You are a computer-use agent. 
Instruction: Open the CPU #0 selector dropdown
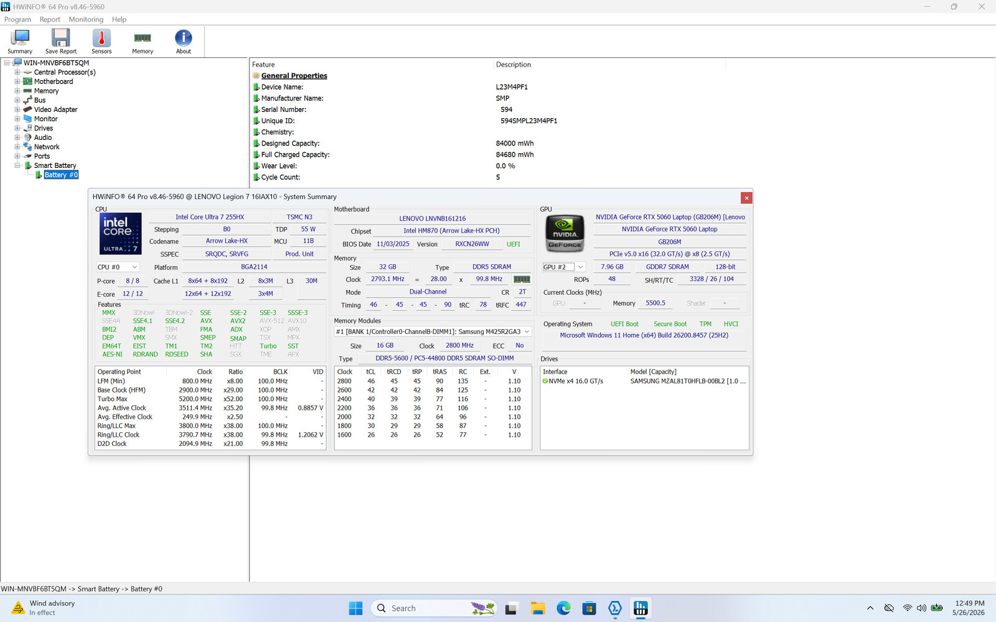pos(118,267)
